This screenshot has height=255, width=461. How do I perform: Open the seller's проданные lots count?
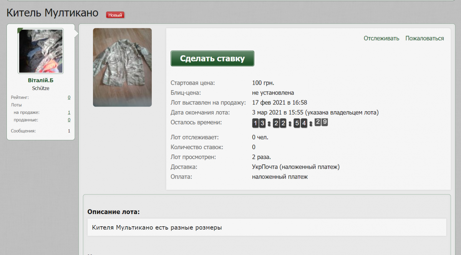pos(69,120)
